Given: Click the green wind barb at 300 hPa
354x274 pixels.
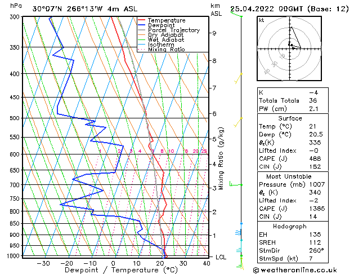Looking at the screenshot, I should tap(236, 14).
